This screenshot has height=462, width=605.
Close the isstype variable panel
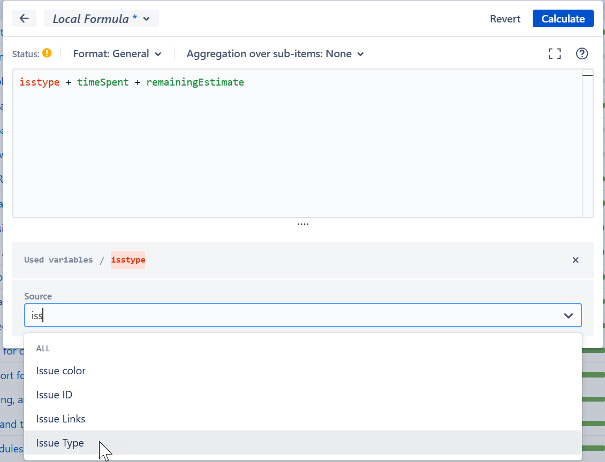pos(576,260)
